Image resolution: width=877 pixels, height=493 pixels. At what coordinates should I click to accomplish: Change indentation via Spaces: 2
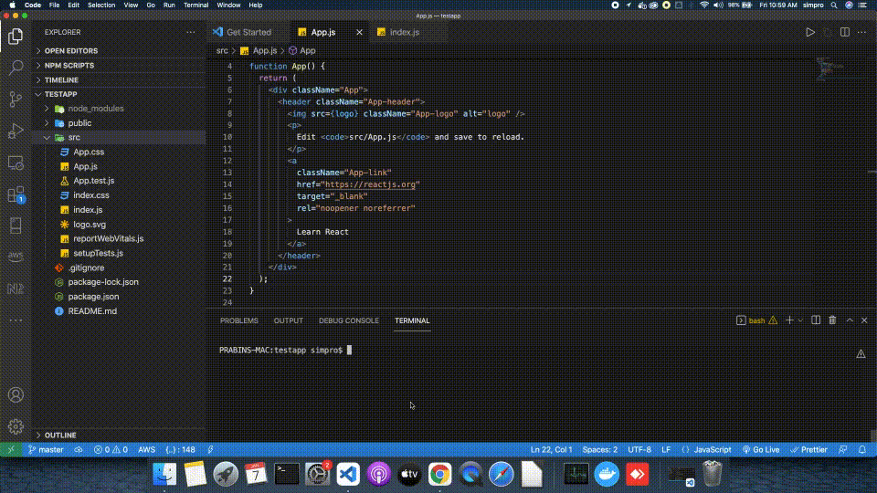click(599, 449)
